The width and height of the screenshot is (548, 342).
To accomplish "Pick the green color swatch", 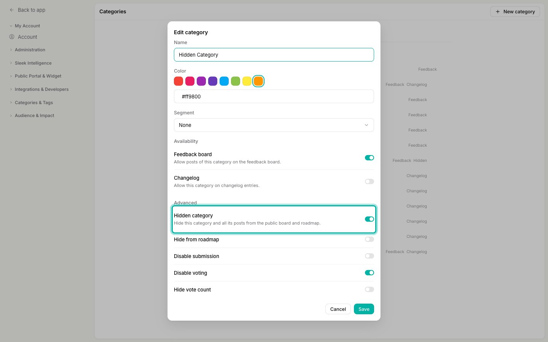I will pyautogui.click(x=236, y=81).
